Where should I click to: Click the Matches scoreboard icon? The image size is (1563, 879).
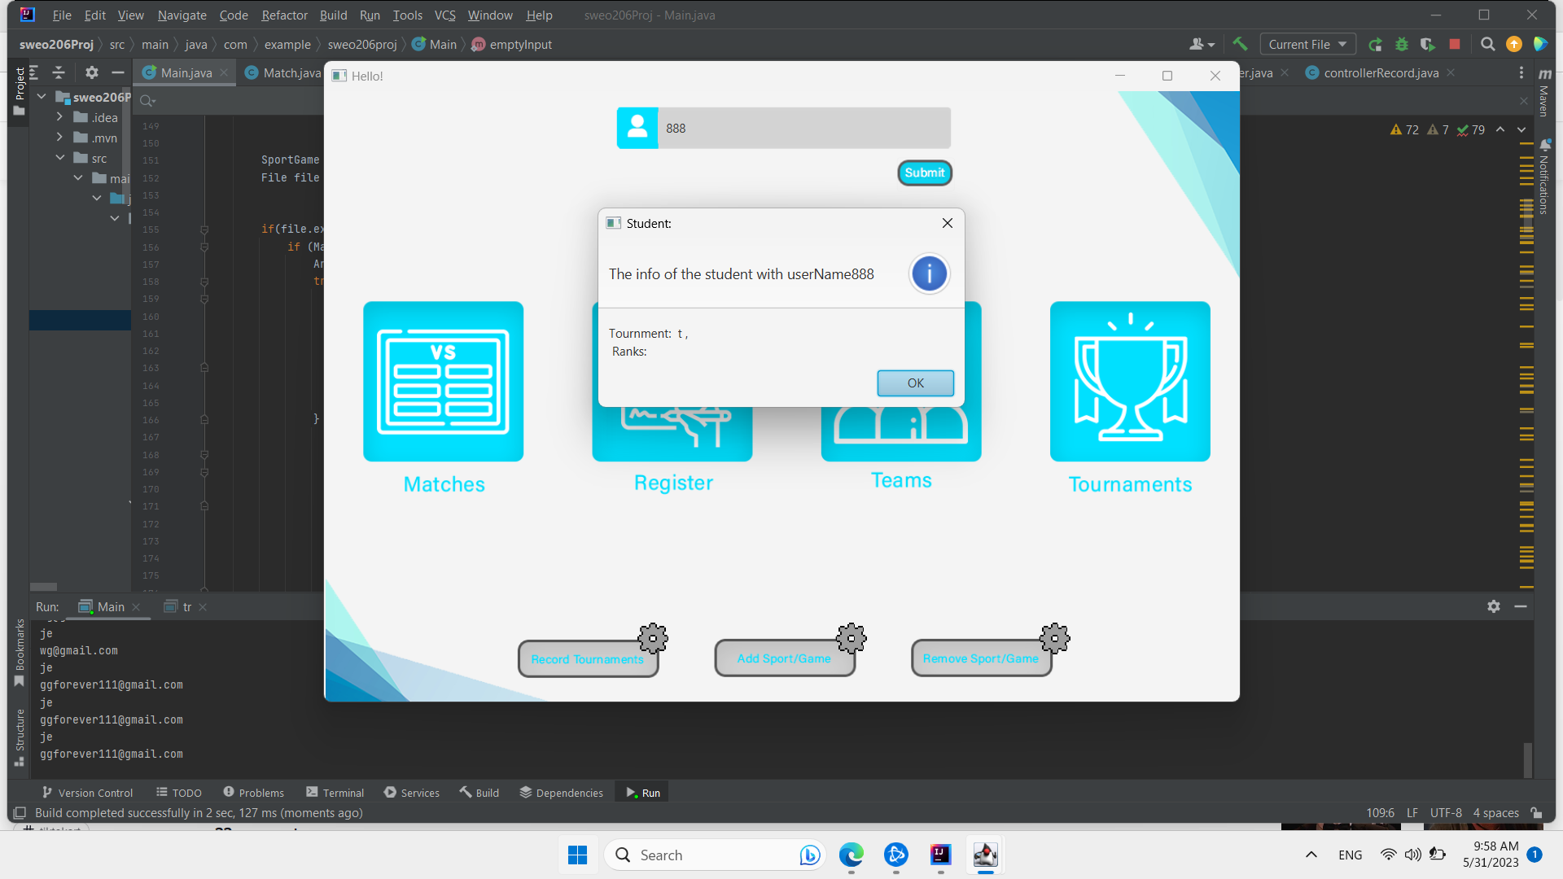[443, 381]
